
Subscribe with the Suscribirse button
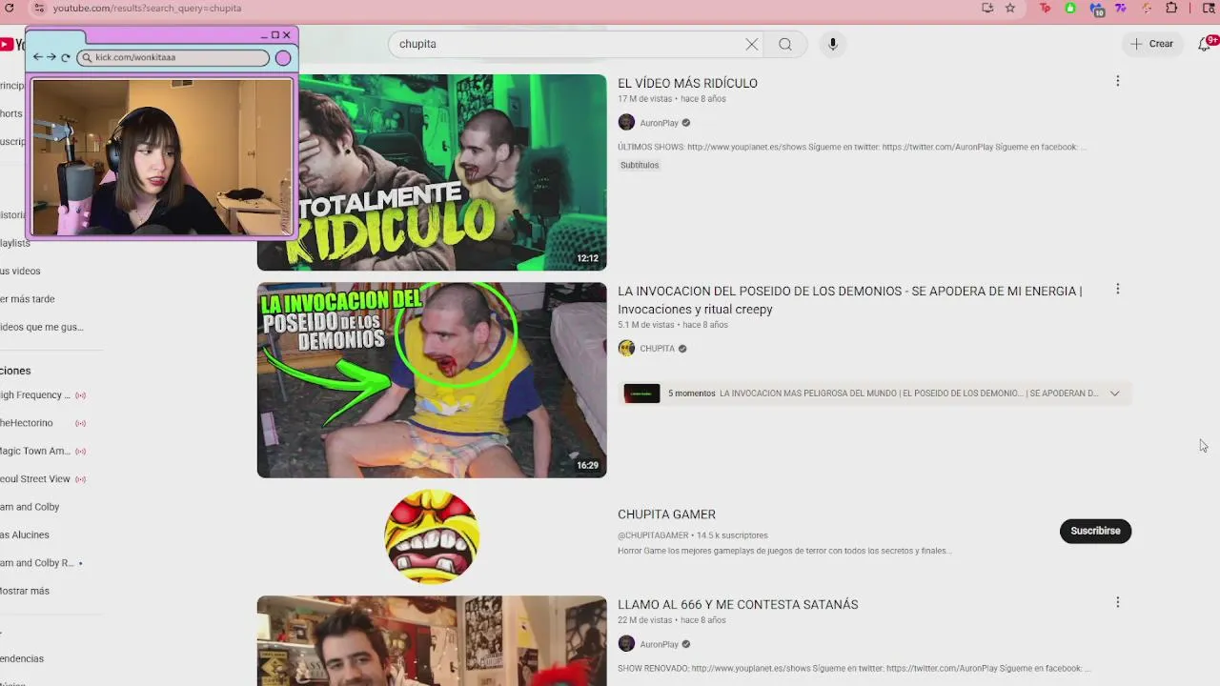pyautogui.click(x=1095, y=531)
